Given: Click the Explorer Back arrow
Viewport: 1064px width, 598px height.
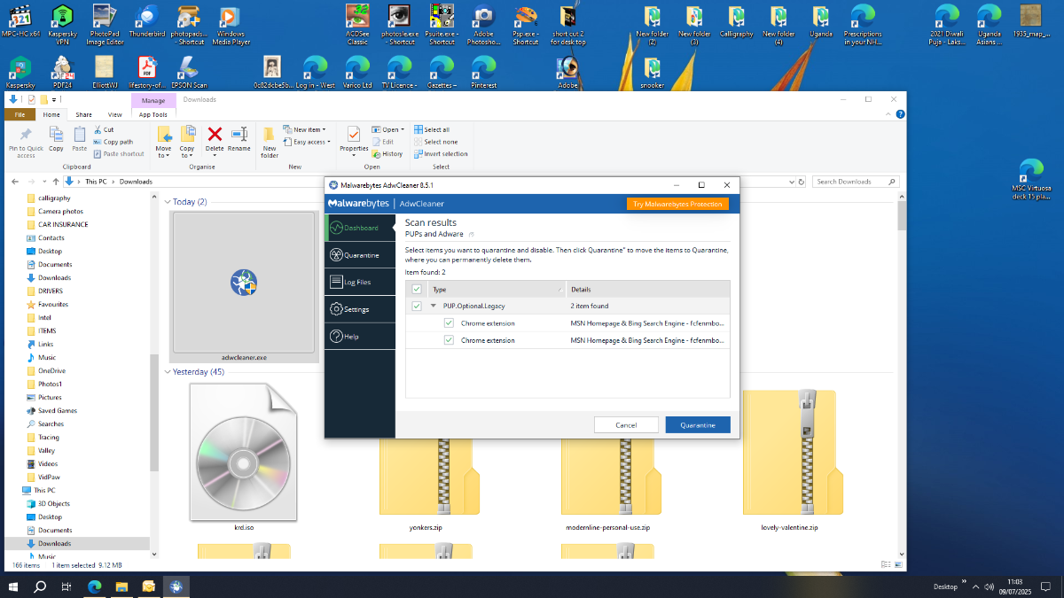Looking at the screenshot, I should [x=15, y=182].
